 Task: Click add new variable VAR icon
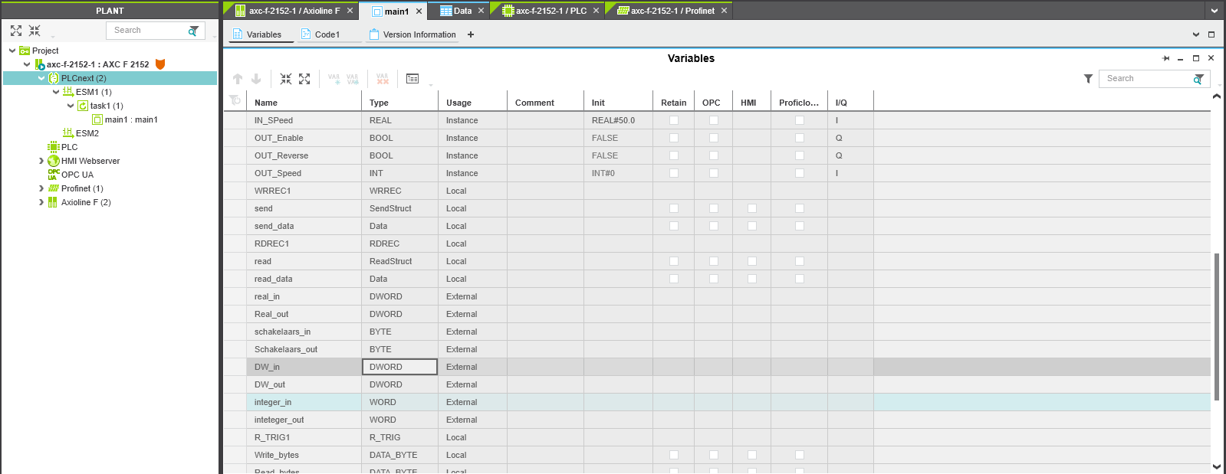tap(334, 79)
